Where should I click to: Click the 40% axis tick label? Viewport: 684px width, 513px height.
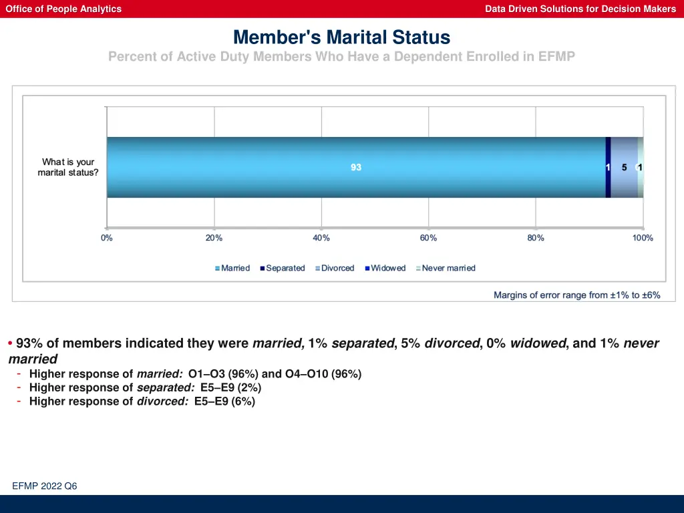[321, 238]
